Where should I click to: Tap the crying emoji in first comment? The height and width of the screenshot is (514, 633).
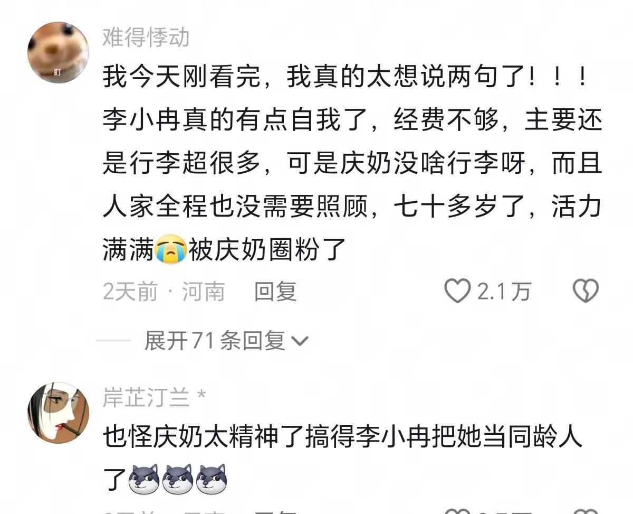click(x=171, y=249)
